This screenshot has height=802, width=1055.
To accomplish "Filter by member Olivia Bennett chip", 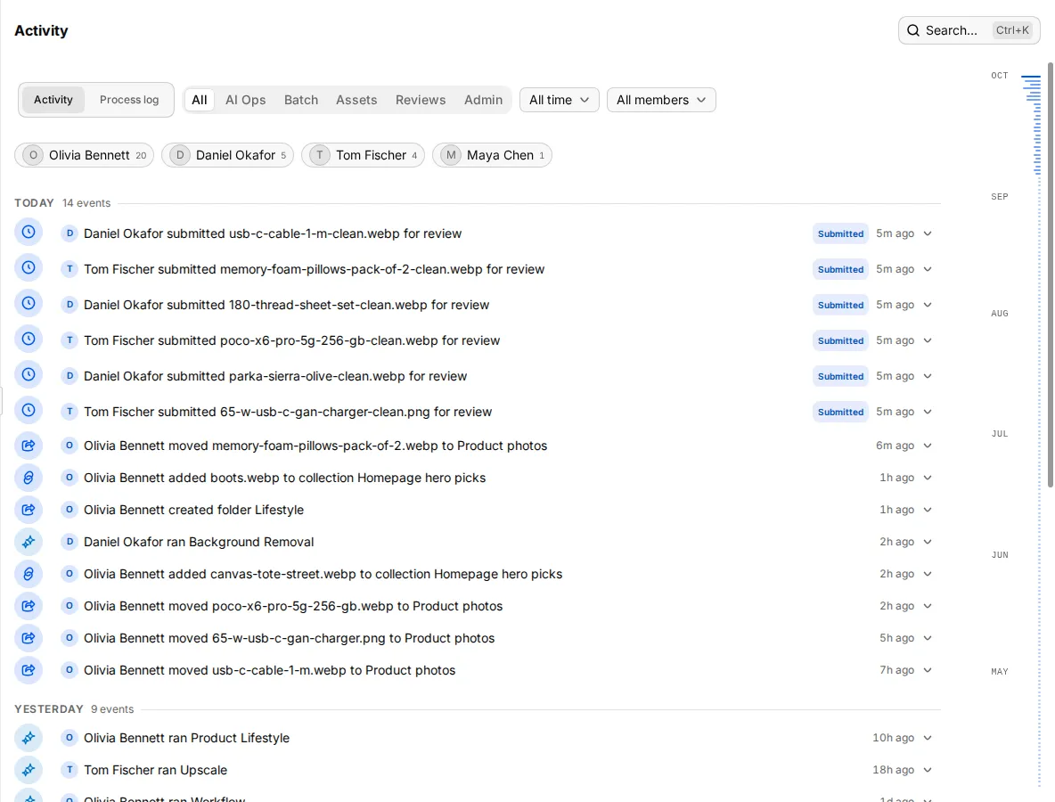I will [84, 155].
